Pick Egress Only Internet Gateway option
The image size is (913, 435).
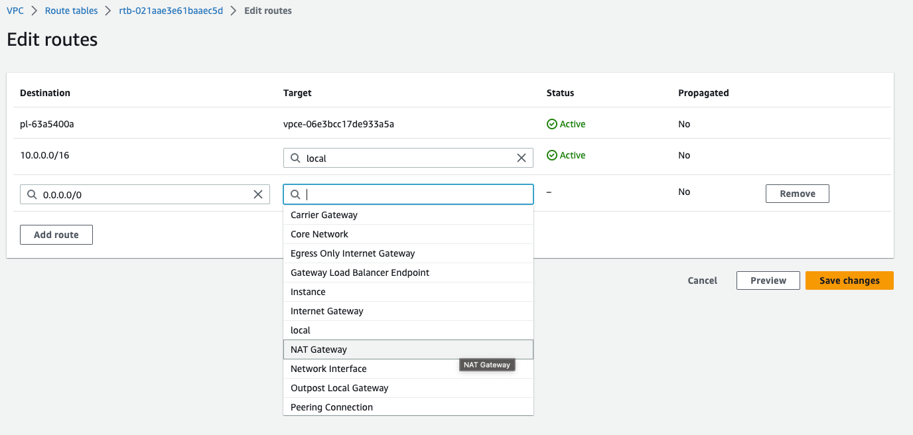click(x=352, y=253)
